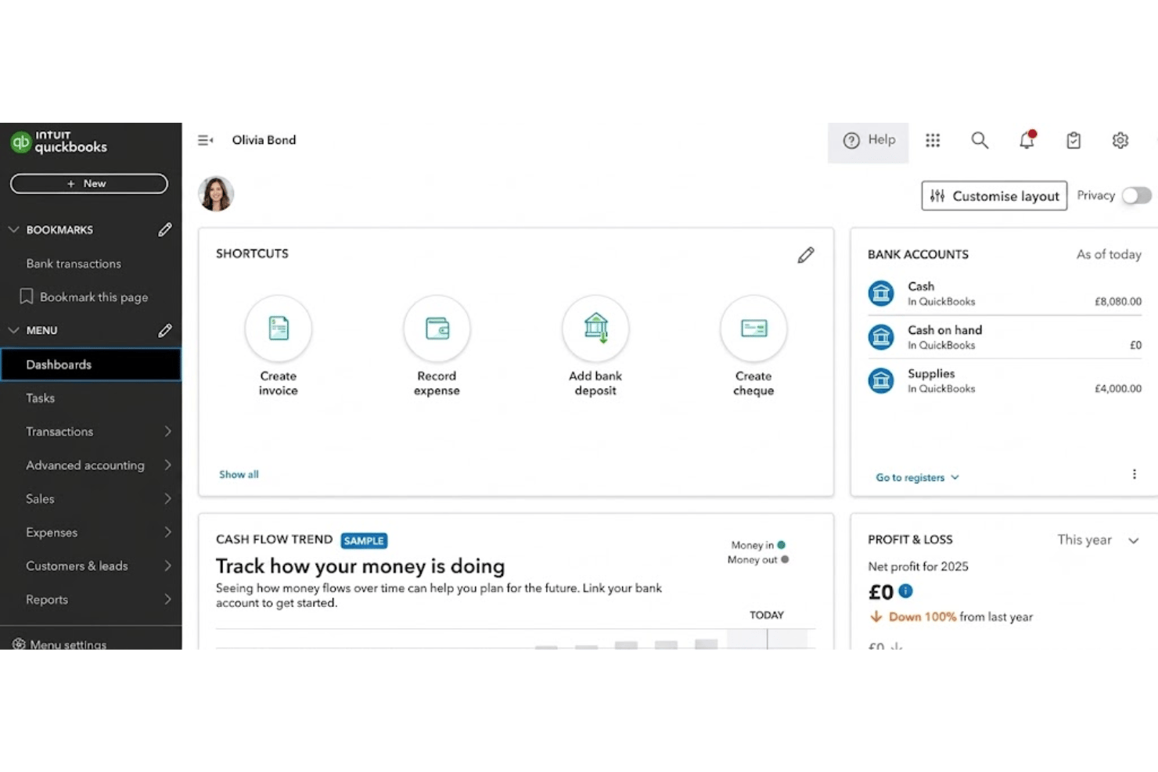The height and width of the screenshot is (772, 1158).
Task: Open the settings gear icon
Action: pos(1120,140)
